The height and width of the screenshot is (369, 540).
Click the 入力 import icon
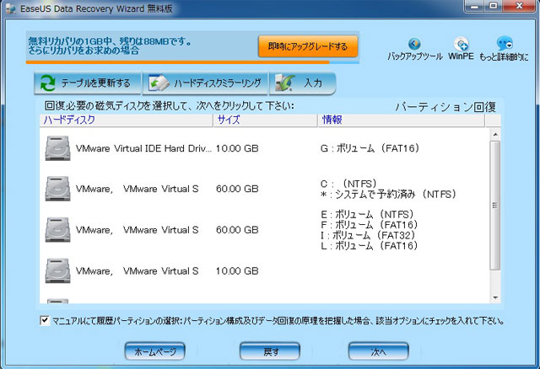pyautogui.click(x=285, y=83)
